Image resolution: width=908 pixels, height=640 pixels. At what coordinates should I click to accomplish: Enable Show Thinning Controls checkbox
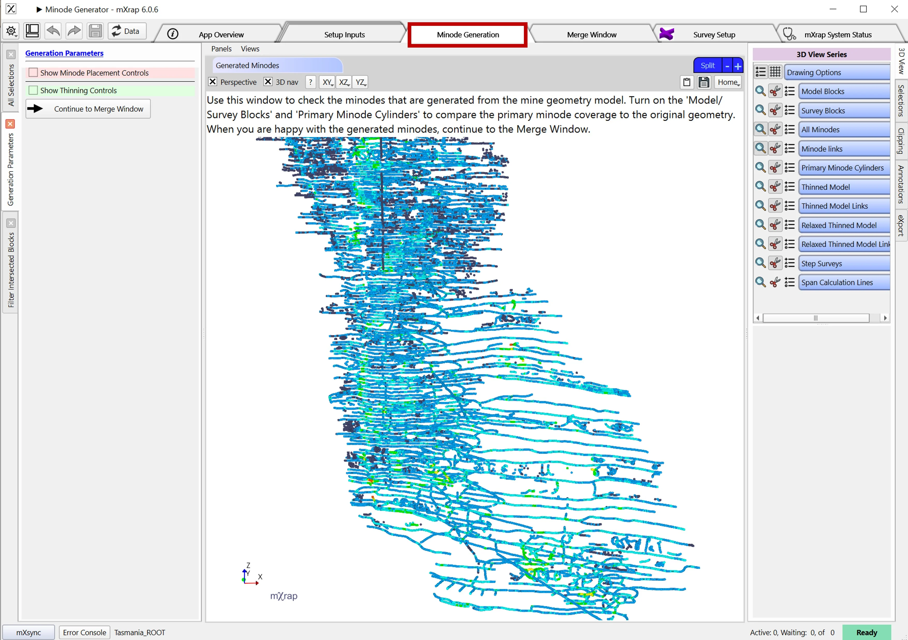[34, 91]
